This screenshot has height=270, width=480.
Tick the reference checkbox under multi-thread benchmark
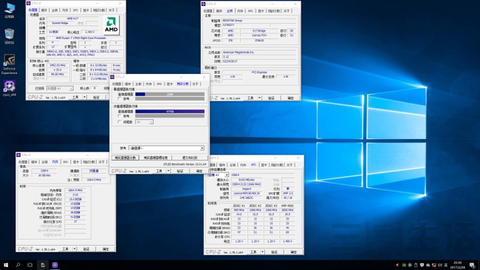tap(120, 116)
